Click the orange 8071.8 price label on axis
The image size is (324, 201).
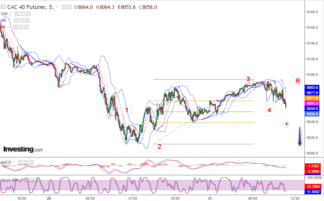312,98
